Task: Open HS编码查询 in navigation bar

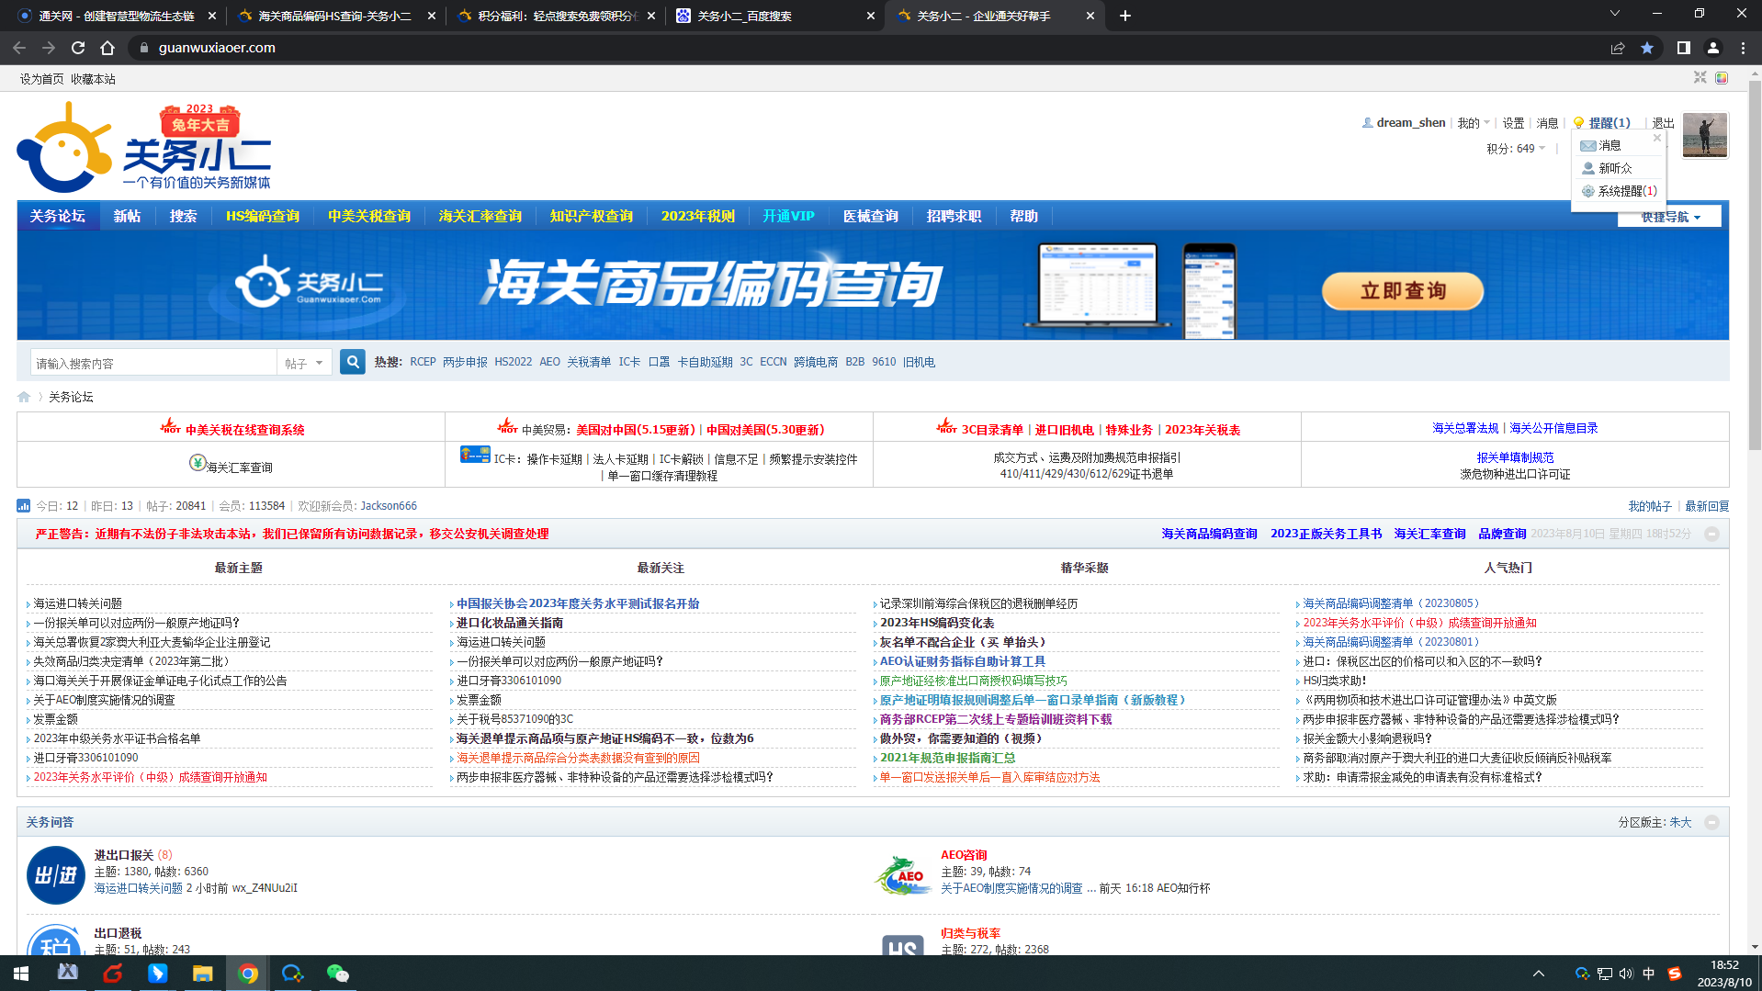Action: [x=263, y=216]
